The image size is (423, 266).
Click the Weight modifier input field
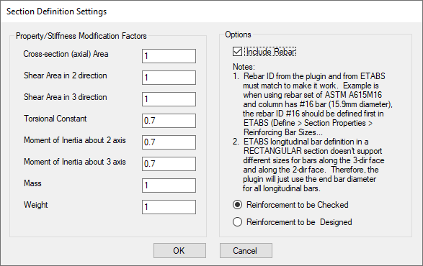click(169, 207)
